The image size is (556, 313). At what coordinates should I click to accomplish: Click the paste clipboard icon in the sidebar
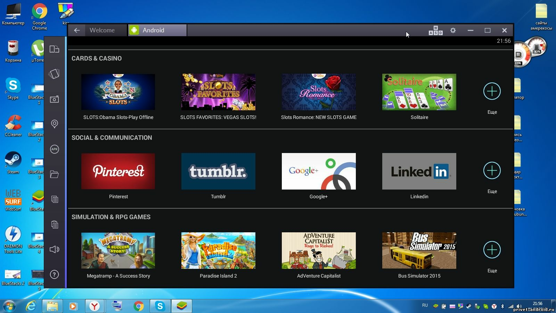tap(54, 224)
